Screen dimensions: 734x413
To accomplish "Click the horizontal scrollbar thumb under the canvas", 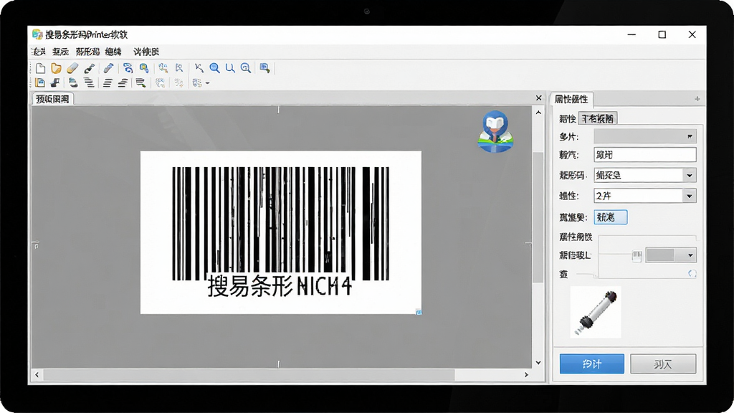I will pos(249,374).
